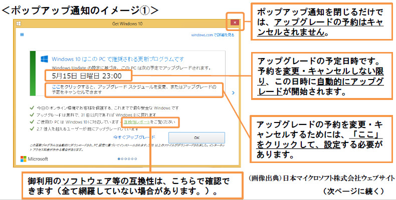Open the windows.com details link

click(x=213, y=35)
